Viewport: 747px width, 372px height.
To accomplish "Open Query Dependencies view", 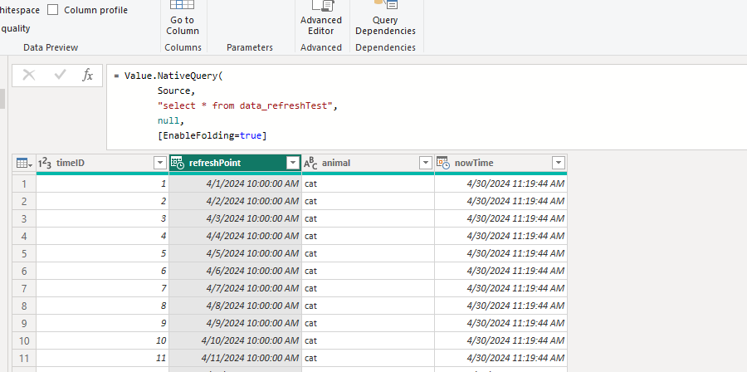I will point(385,19).
